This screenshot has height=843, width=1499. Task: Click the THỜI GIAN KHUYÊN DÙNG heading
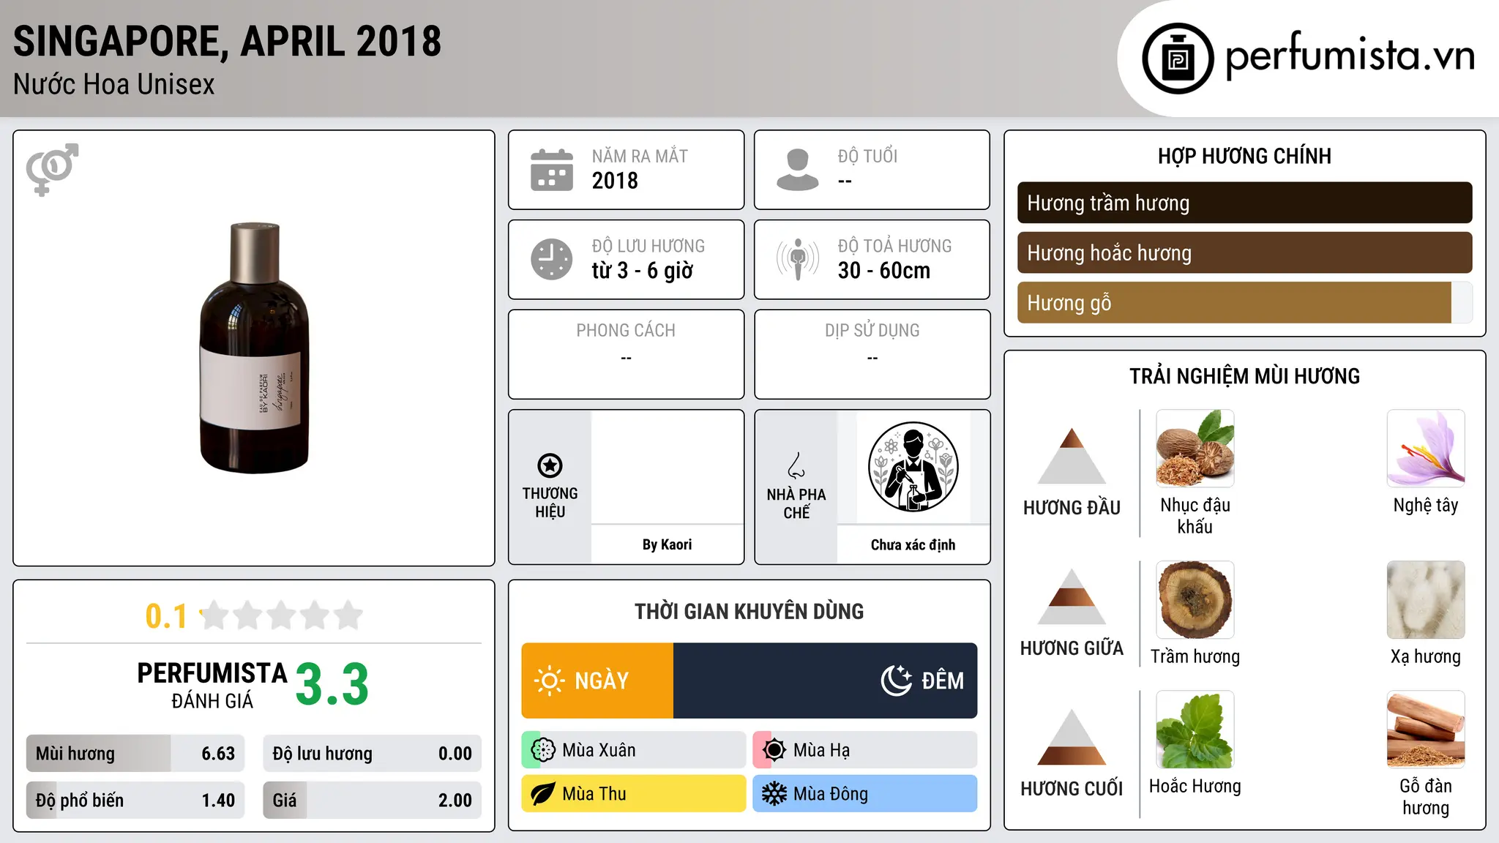749,611
